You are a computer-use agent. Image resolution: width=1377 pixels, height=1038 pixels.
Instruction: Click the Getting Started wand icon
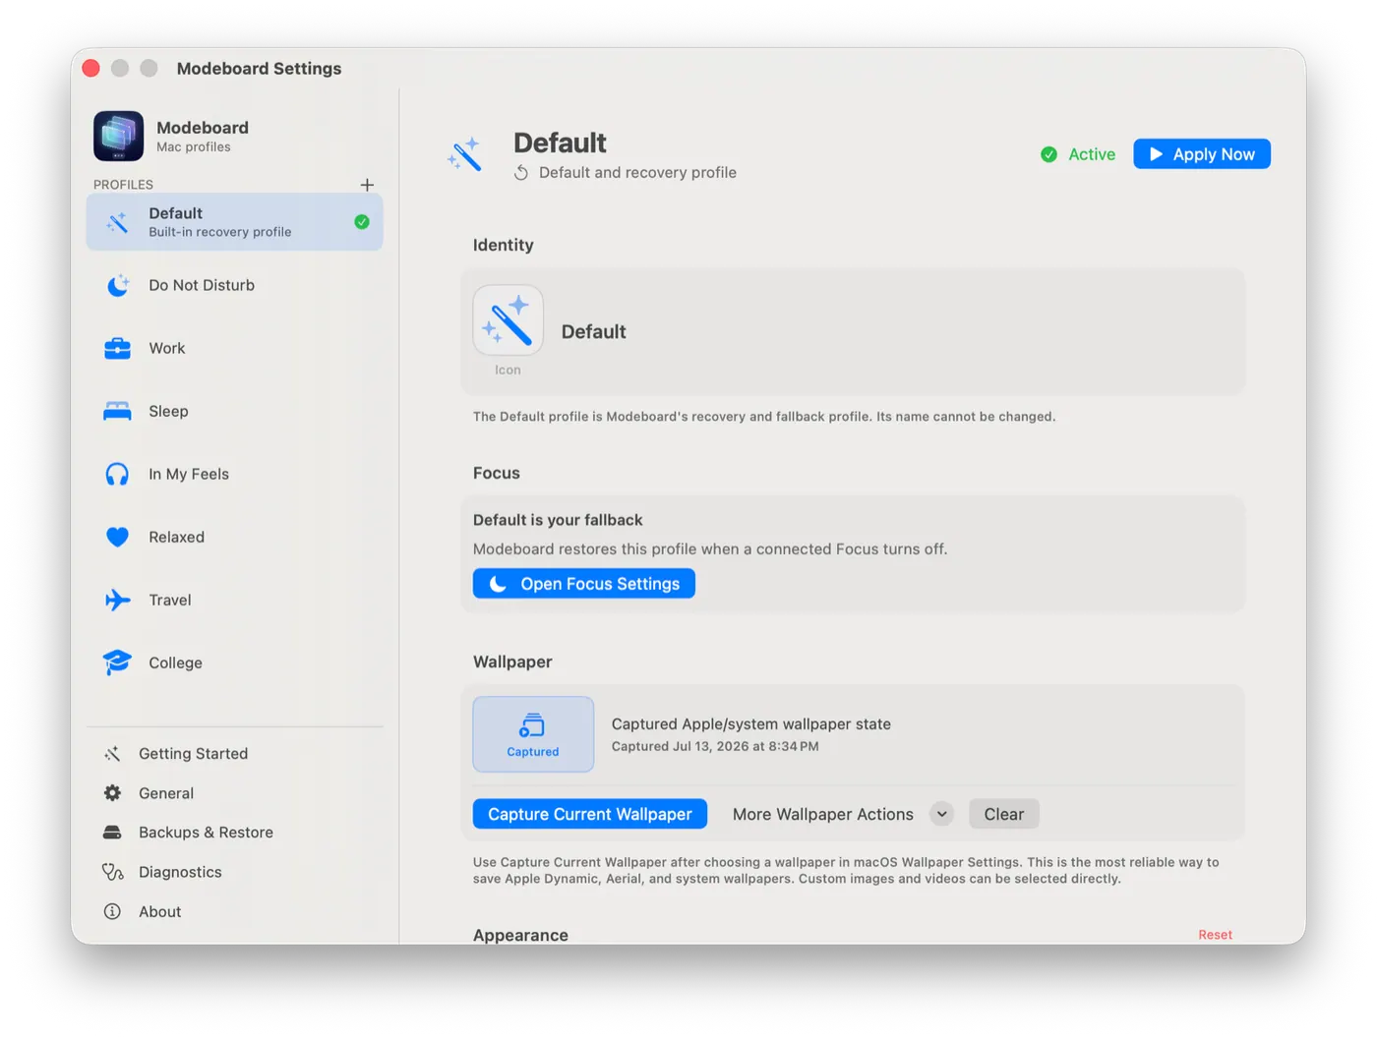(112, 754)
